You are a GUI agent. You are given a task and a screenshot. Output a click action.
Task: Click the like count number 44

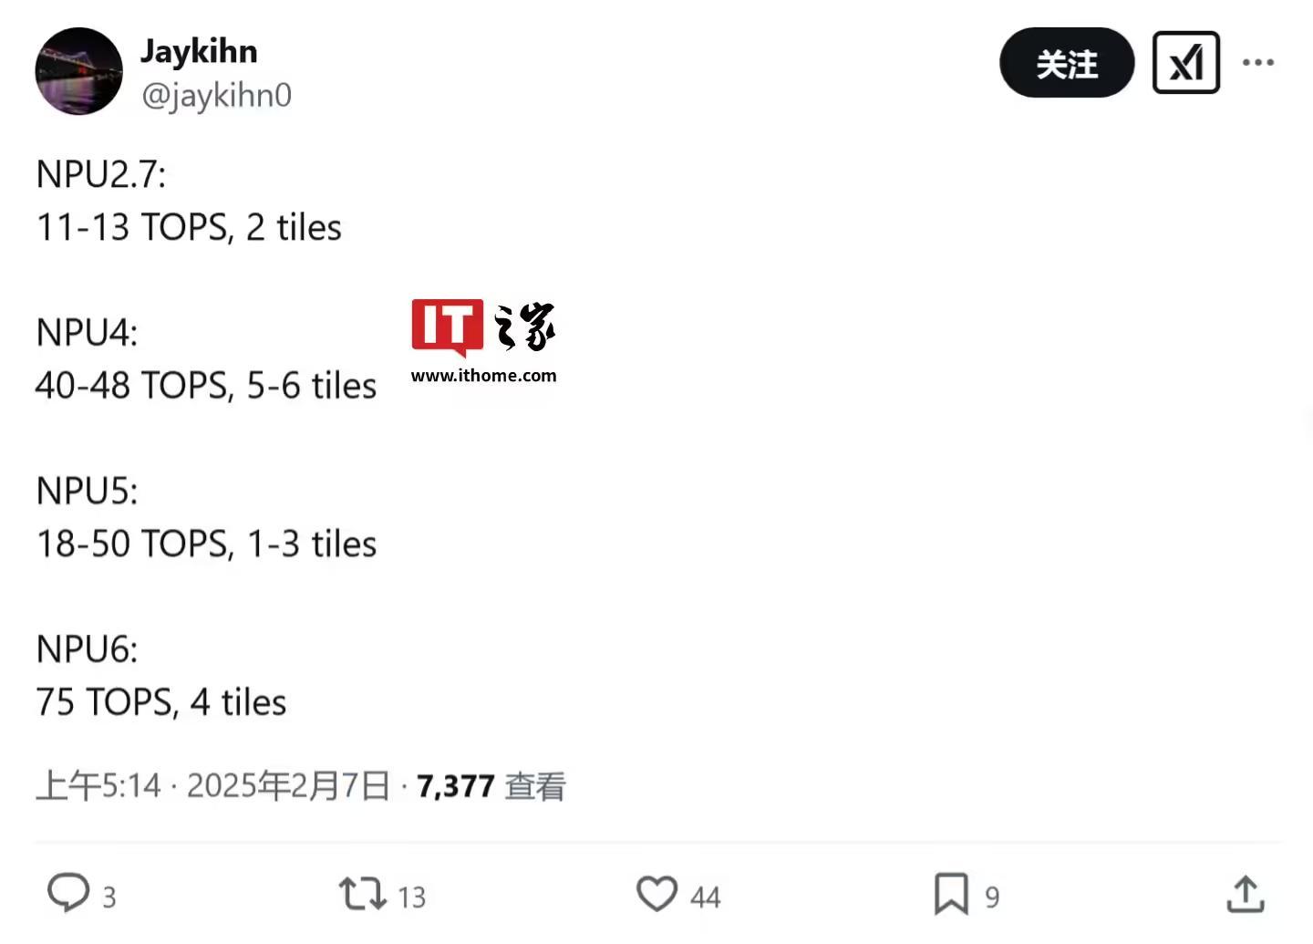[706, 897]
